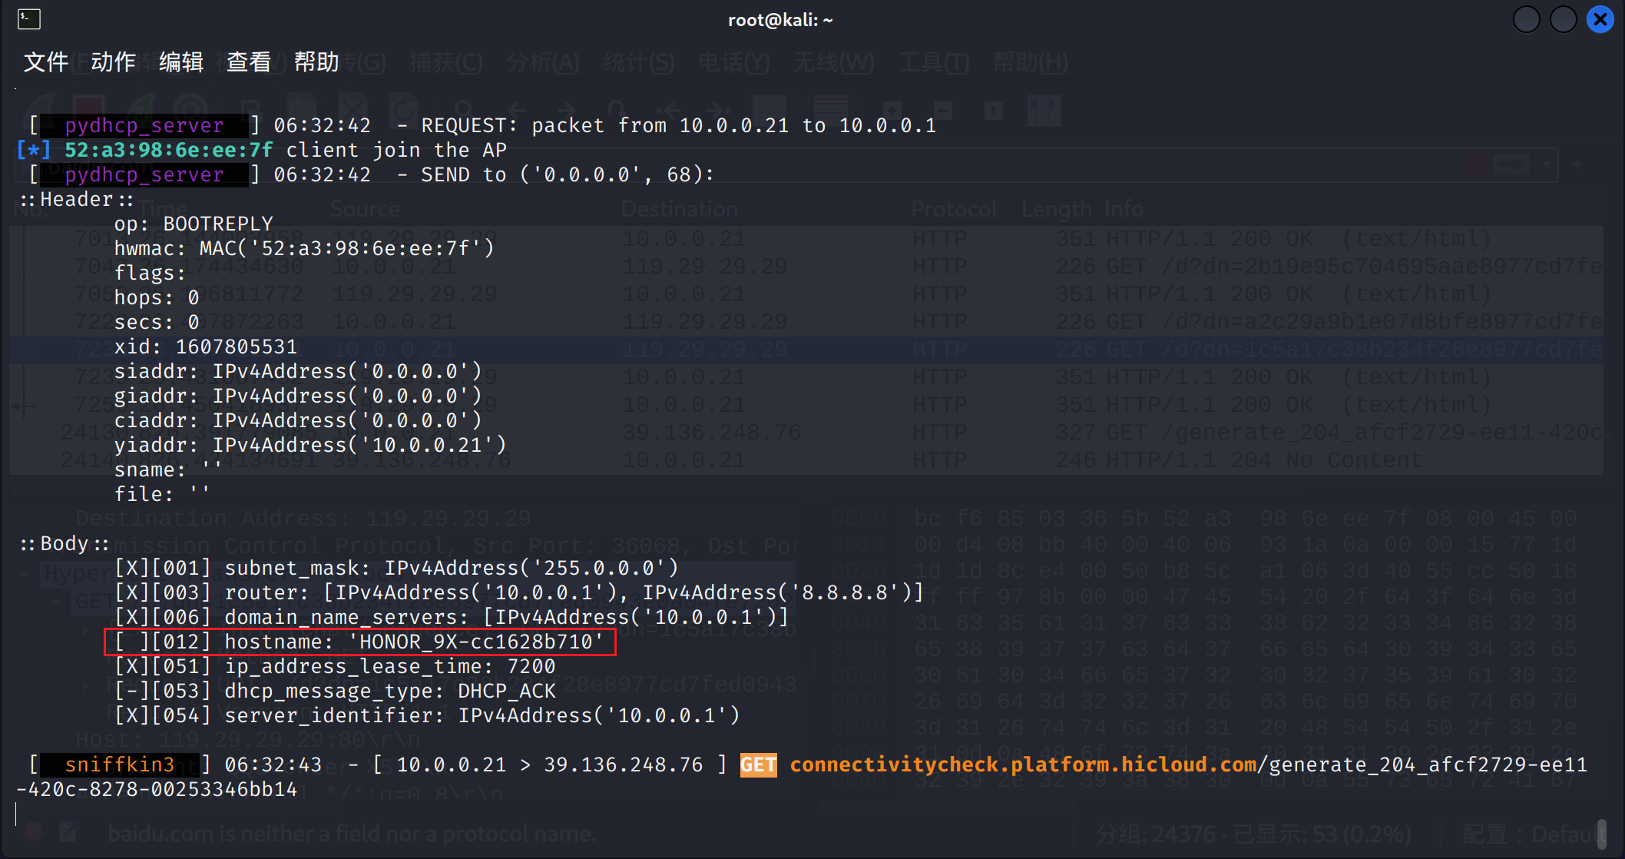Image resolution: width=1625 pixels, height=859 pixels.
Task: Click the MAC address 52:a3:98:6e:ee:7f join line
Action: (262, 150)
